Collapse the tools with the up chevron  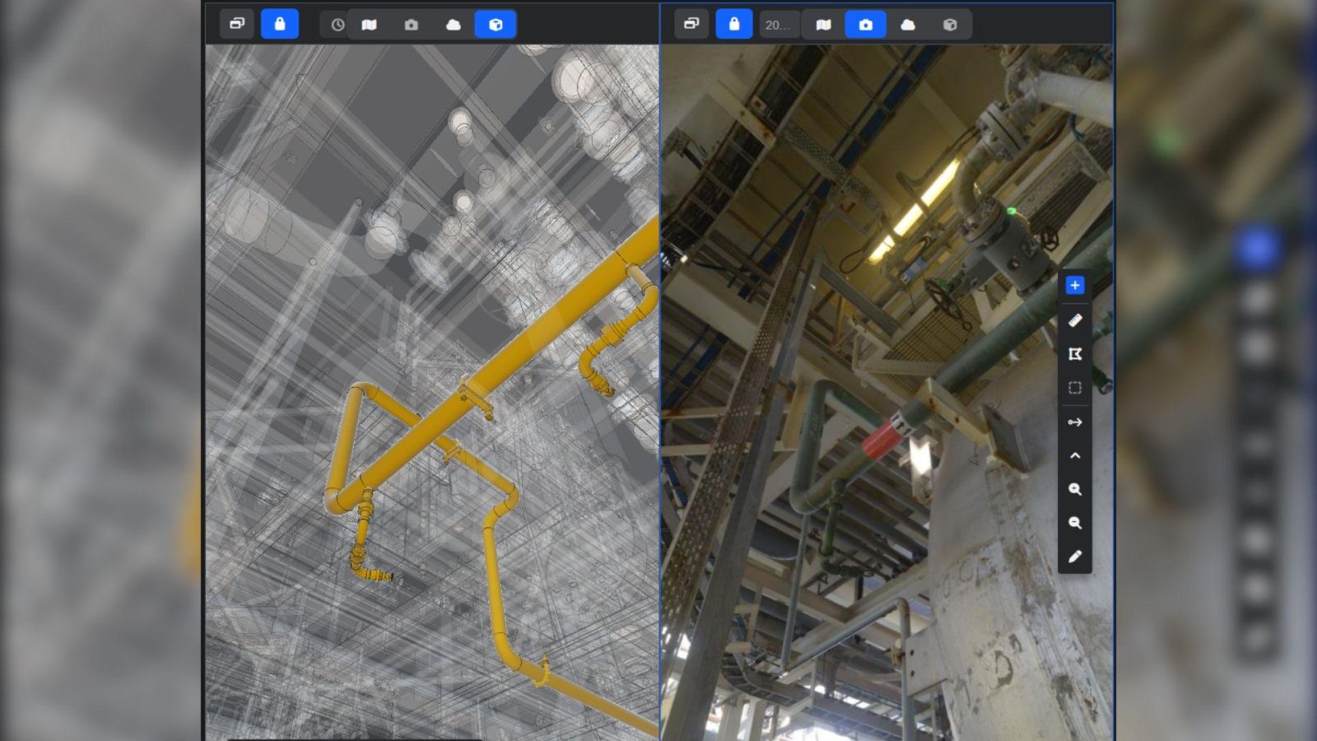pos(1075,455)
